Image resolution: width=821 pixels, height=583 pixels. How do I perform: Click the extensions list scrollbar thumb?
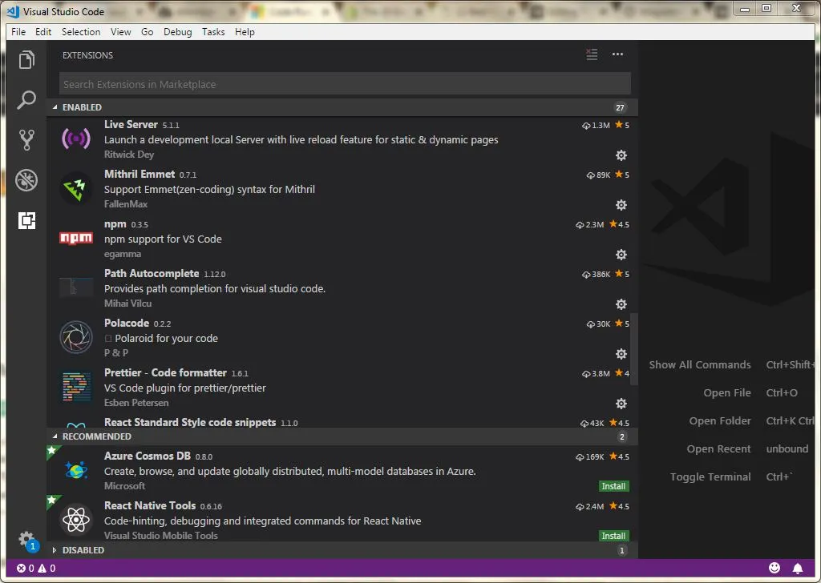[x=634, y=348]
